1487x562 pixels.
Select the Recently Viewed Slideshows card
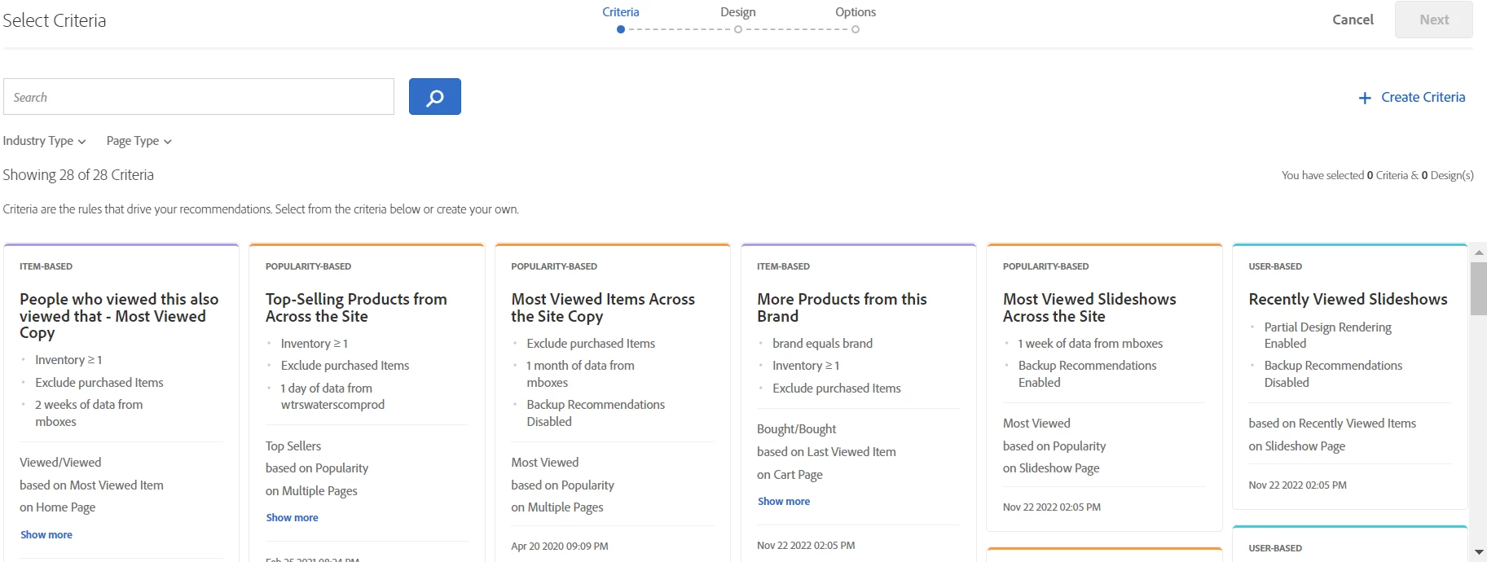click(1348, 299)
